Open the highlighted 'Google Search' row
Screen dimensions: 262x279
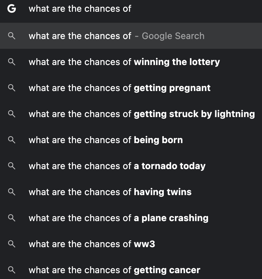coord(116,36)
